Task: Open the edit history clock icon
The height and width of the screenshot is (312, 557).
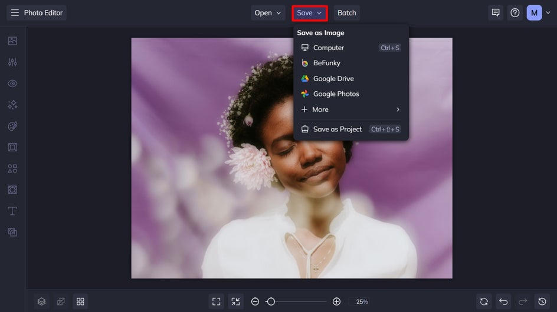Action: (542, 301)
